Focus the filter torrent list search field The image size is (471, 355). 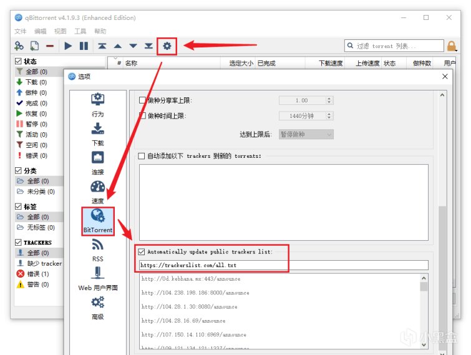coord(394,46)
